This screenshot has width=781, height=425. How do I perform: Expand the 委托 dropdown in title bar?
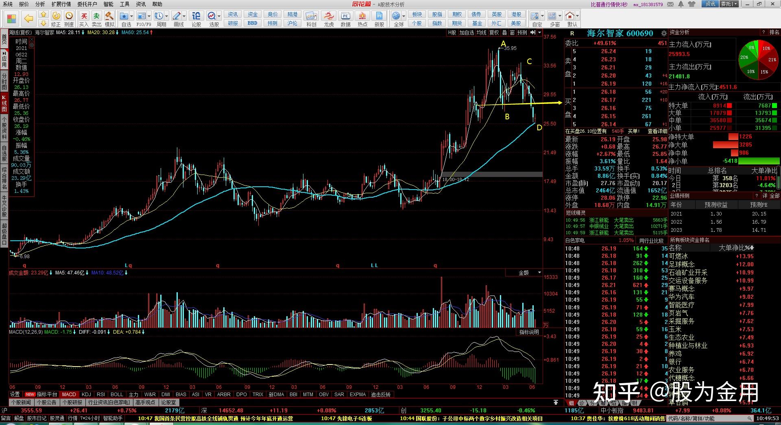tap(735, 4)
